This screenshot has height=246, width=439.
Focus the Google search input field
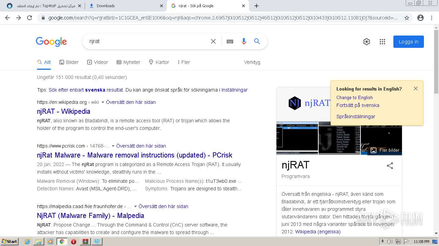pos(147,41)
